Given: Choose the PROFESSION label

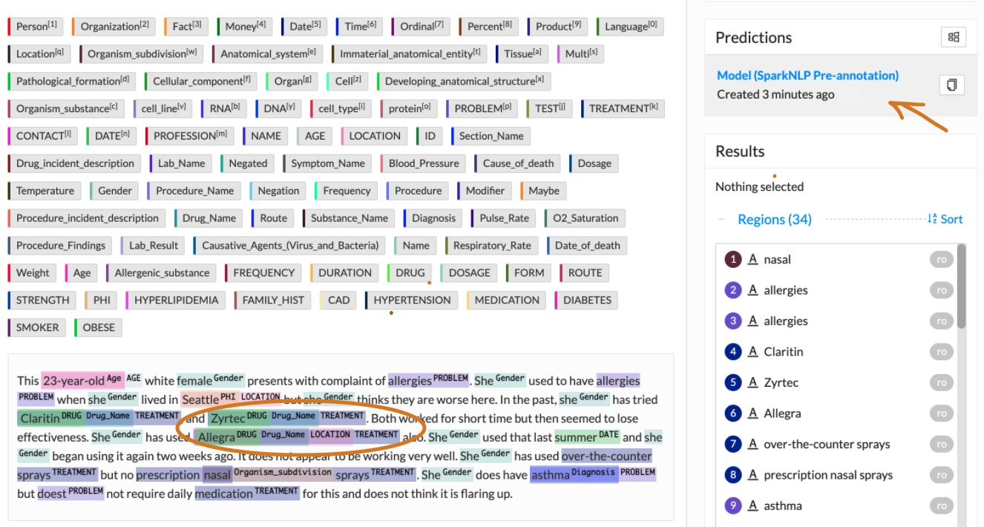Looking at the screenshot, I should pos(190,136).
